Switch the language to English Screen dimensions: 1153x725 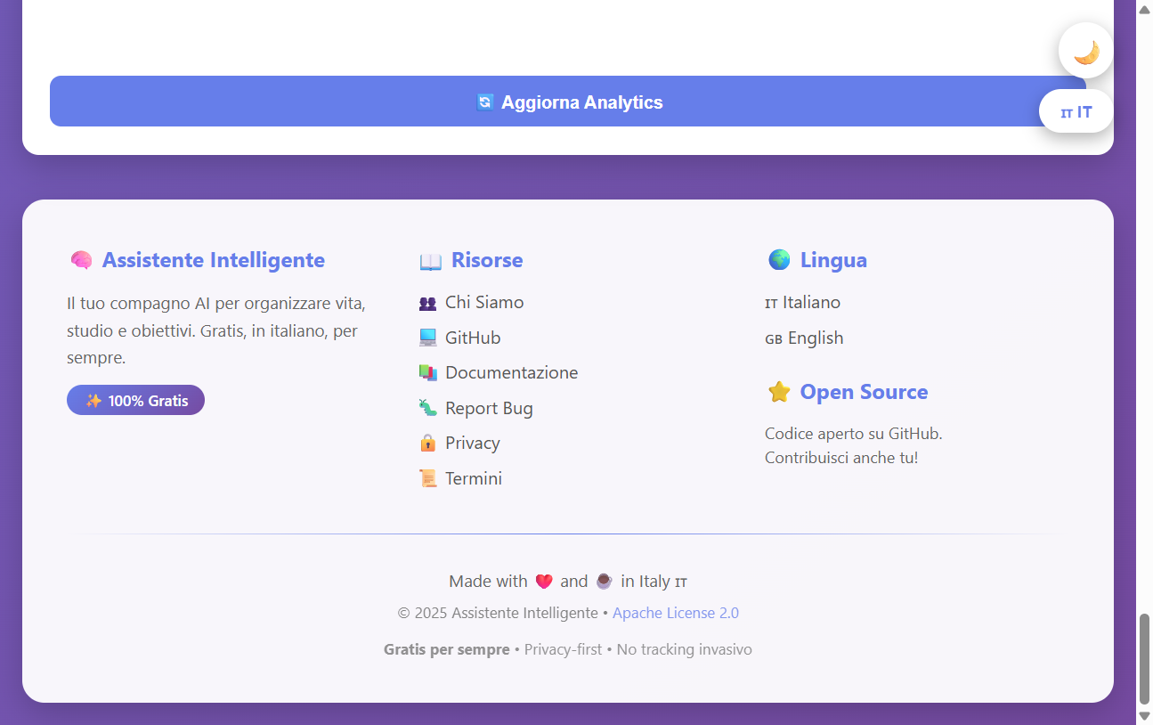click(804, 338)
